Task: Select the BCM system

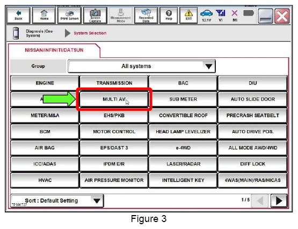Action: point(45,132)
